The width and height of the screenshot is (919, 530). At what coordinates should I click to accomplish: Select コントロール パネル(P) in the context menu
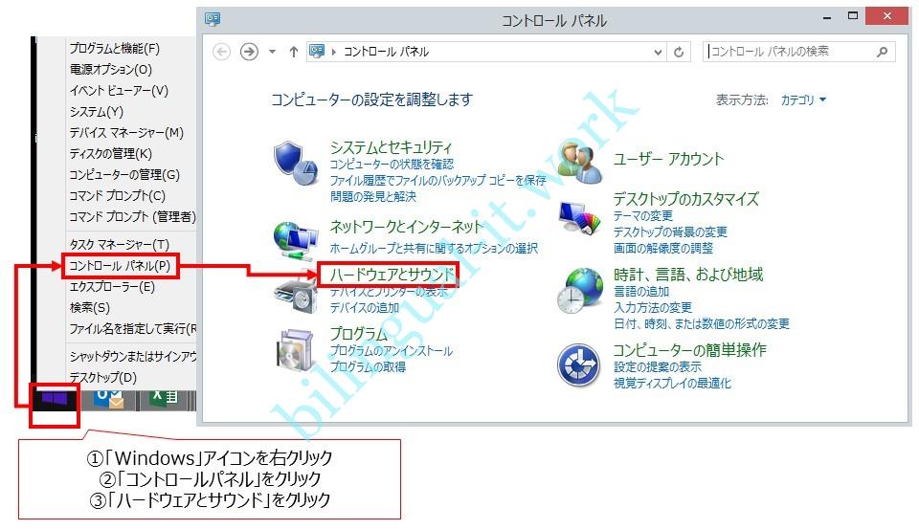(120, 265)
